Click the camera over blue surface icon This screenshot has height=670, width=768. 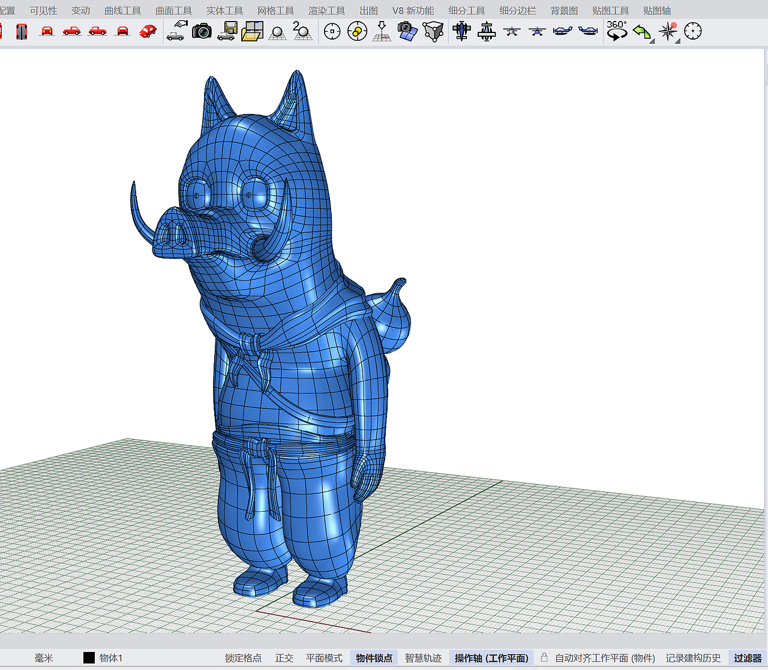tap(407, 31)
